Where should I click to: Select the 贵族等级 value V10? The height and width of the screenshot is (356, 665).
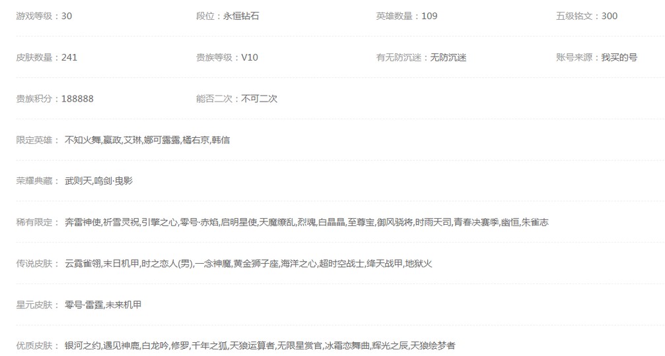point(250,57)
